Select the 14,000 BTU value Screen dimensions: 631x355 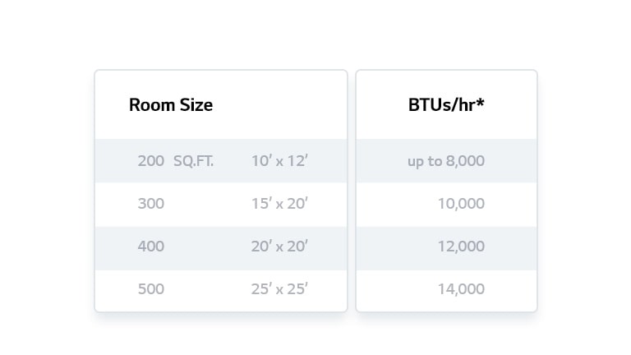coord(461,289)
